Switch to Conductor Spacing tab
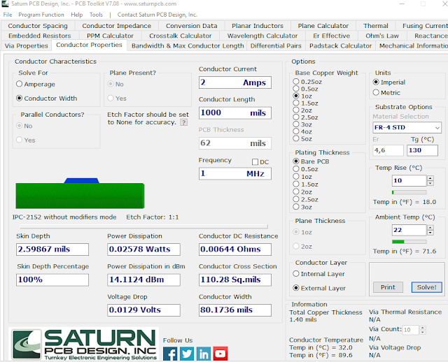Screen dimensions: 448x362 [x=38, y=26]
